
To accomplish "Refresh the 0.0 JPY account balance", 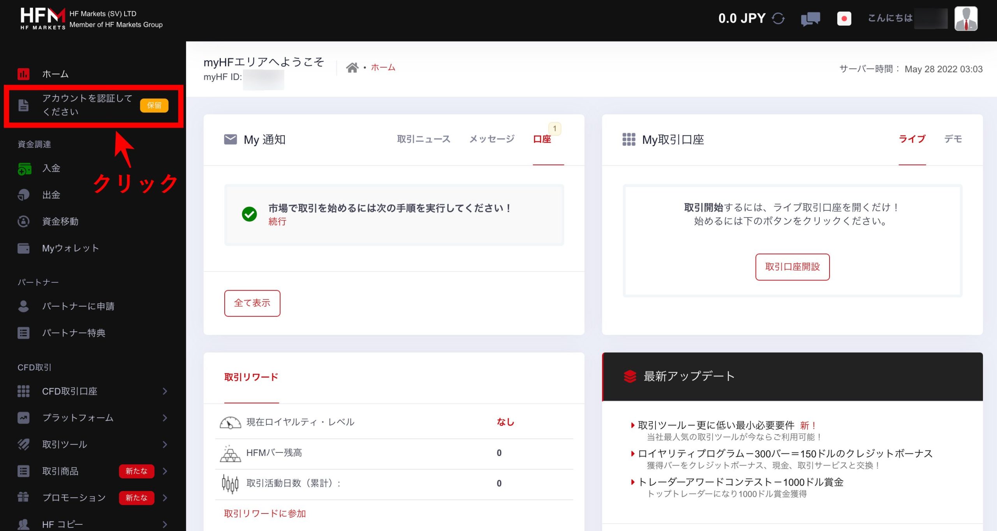I will (x=778, y=18).
